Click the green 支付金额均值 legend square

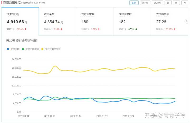click(23, 49)
